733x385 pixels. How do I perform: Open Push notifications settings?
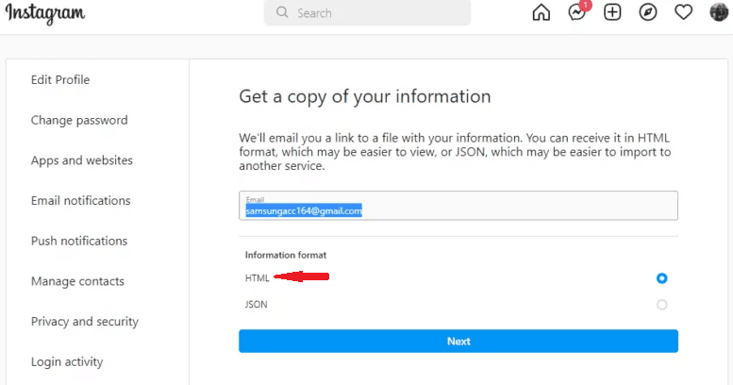79,241
